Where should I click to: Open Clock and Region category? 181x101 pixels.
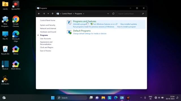click(47, 47)
